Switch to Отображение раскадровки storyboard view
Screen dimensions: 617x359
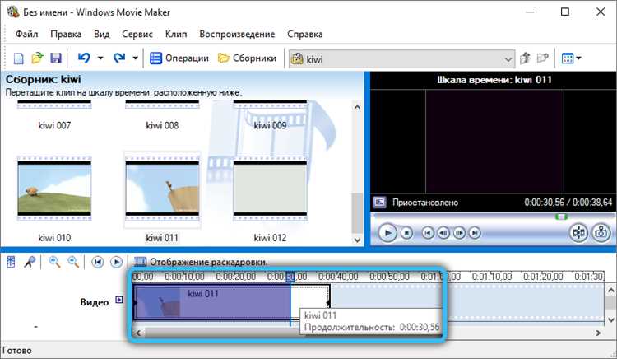pyautogui.click(x=201, y=262)
